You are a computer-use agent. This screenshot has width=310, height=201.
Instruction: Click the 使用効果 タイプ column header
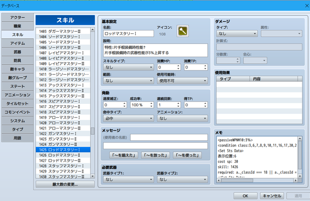click(233, 79)
